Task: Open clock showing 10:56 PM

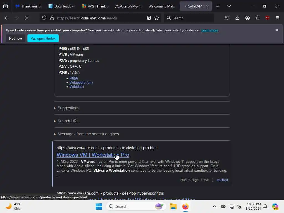Action: (253, 206)
